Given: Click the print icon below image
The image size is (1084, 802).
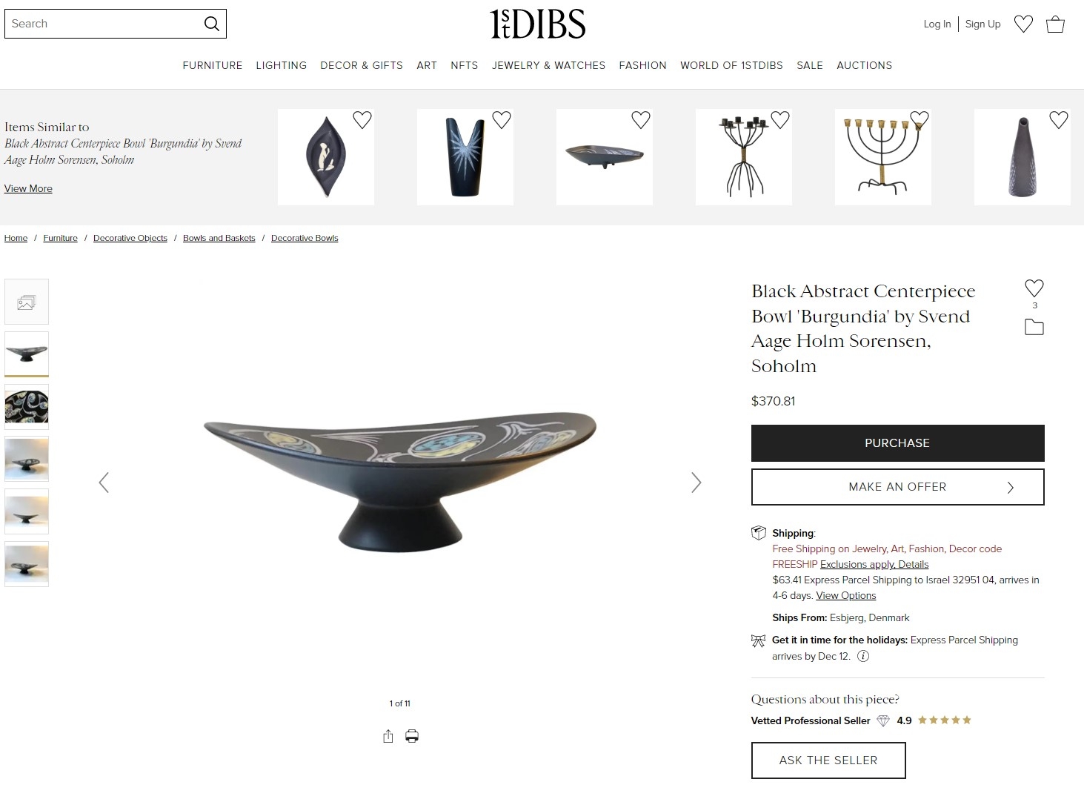Looking at the screenshot, I should coord(412,736).
